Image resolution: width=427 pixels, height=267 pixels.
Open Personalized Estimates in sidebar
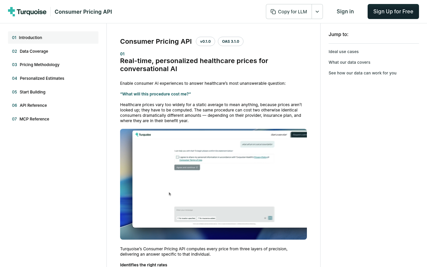(53, 78)
